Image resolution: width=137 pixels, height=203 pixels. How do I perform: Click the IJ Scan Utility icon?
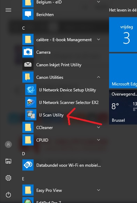click(x=31, y=115)
